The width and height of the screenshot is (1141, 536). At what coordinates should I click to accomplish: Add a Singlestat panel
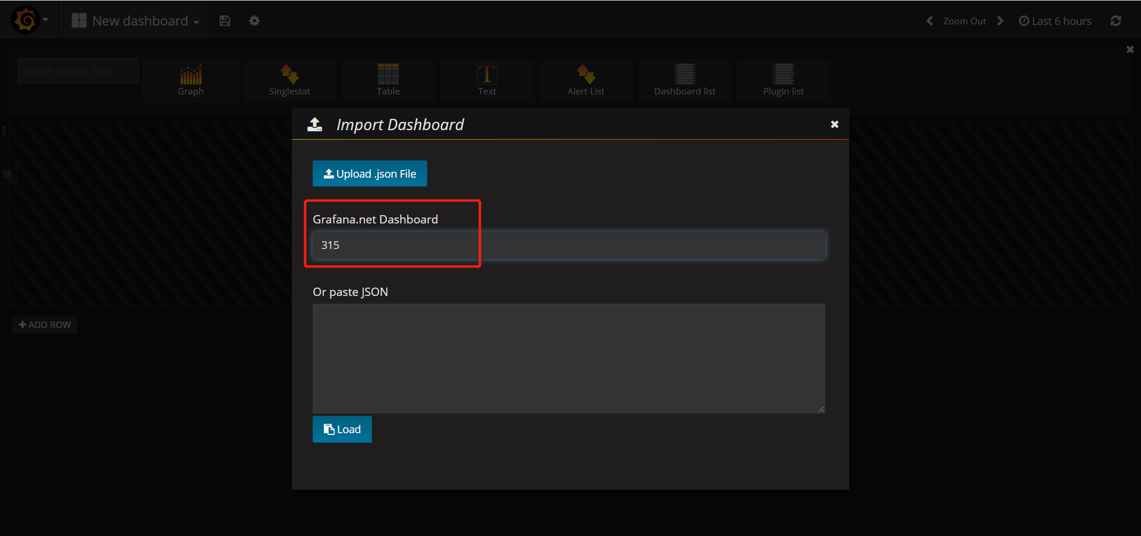(289, 80)
